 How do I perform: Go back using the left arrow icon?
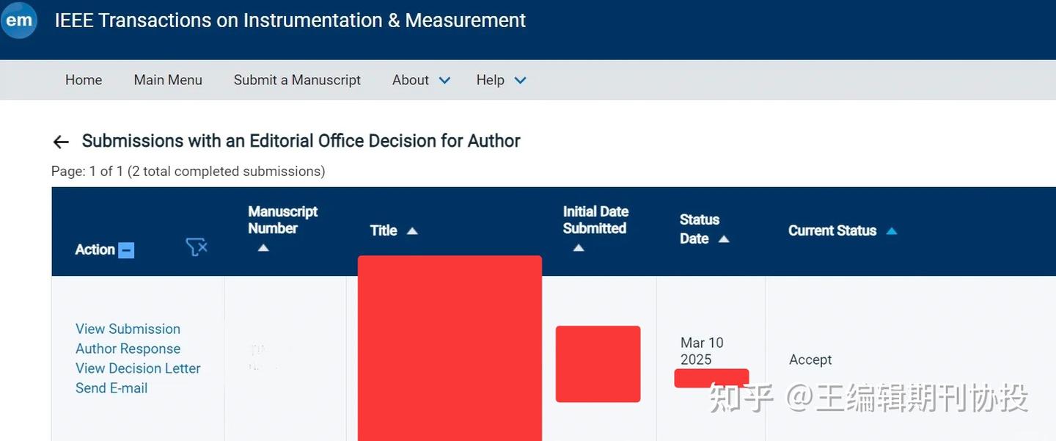coord(61,142)
